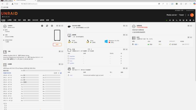Open the 30 seconds interval dropdown
196x110 pixels.
click(x=56, y=73)
